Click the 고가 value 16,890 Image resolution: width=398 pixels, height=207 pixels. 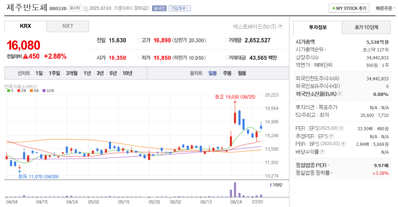(162, 40)
